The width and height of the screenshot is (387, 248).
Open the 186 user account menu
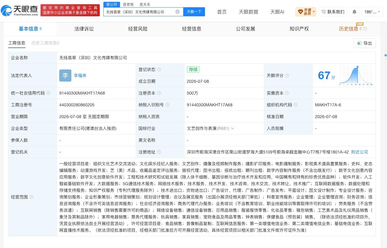pyautogui.click(x=372, y=12)
